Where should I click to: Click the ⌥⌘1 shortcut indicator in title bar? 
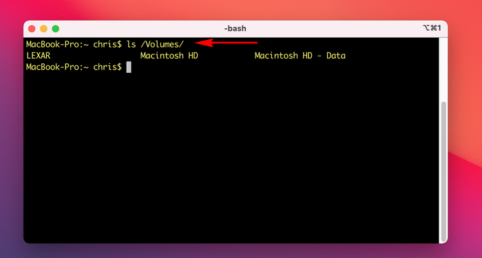click(432, 28)
